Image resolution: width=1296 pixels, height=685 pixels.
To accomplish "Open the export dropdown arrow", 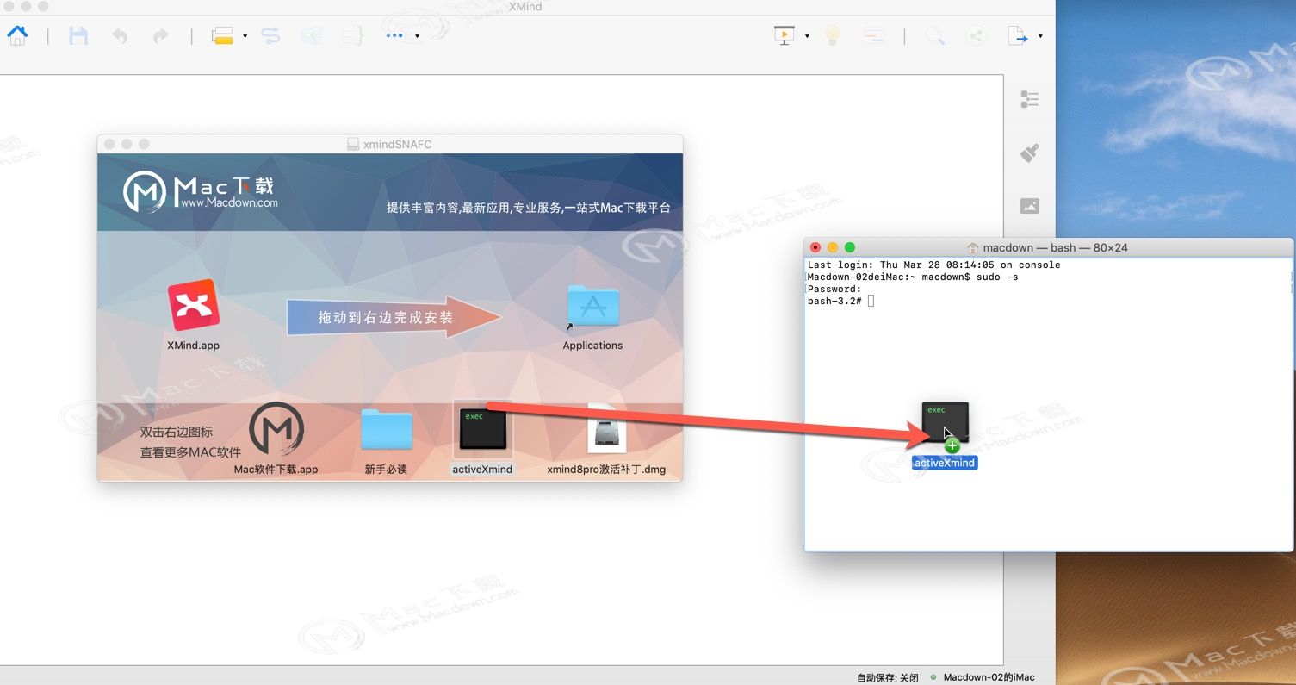I will [1040, 36].
